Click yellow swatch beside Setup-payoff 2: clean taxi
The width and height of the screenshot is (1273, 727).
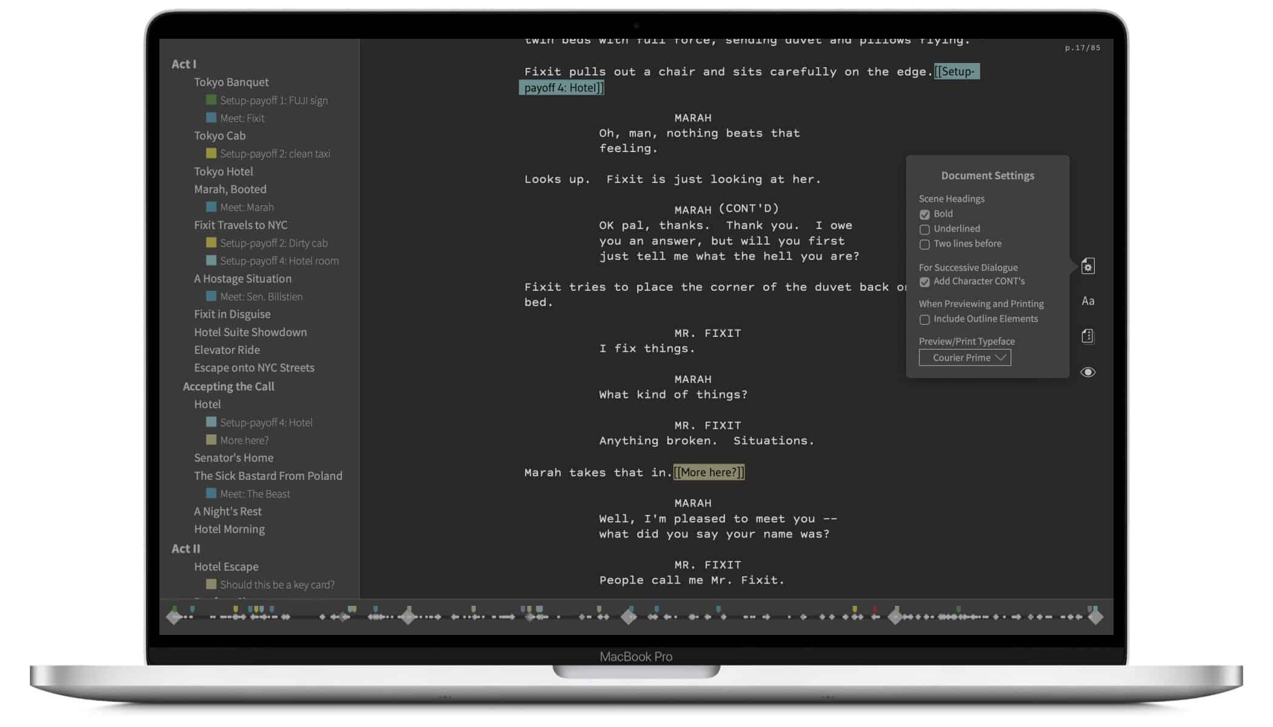coord(211,153)
